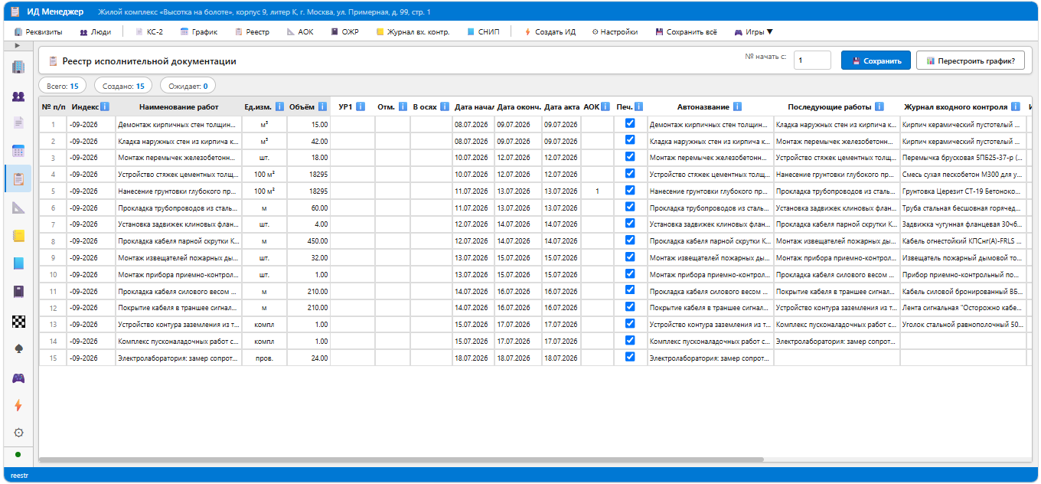Click the № начать с input field
The height and width of the screenshot is (484, 1041).
pyautogui.click(x=812, y=60)
